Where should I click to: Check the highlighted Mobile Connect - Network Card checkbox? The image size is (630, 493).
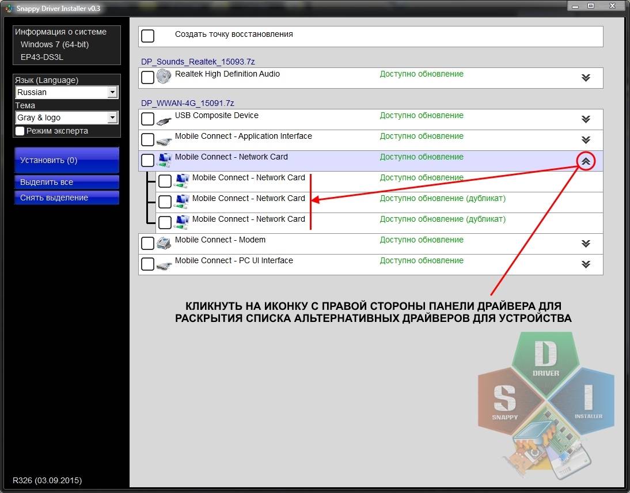tap(147, 160)
